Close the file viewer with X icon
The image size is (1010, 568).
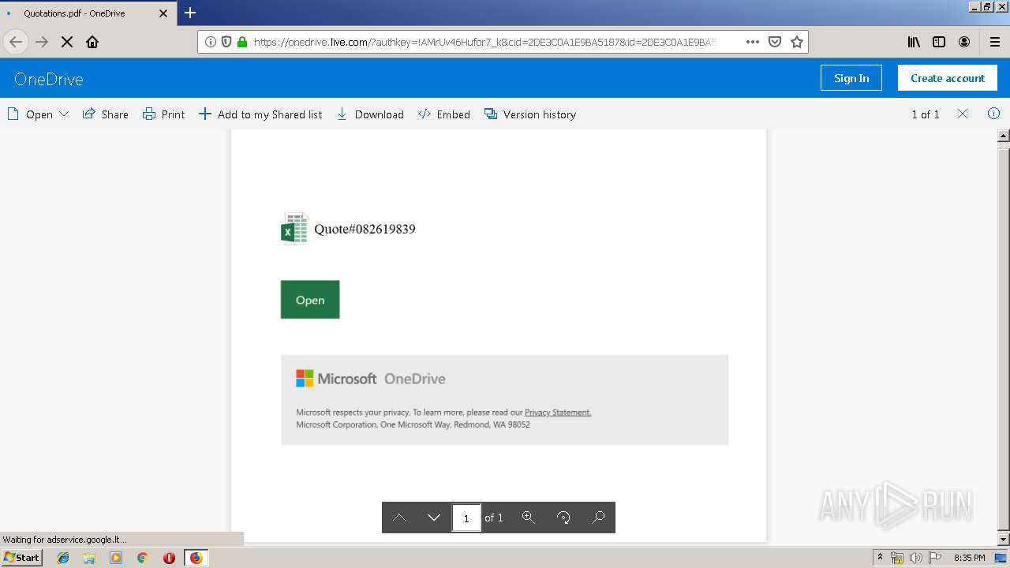click(963, 114)
